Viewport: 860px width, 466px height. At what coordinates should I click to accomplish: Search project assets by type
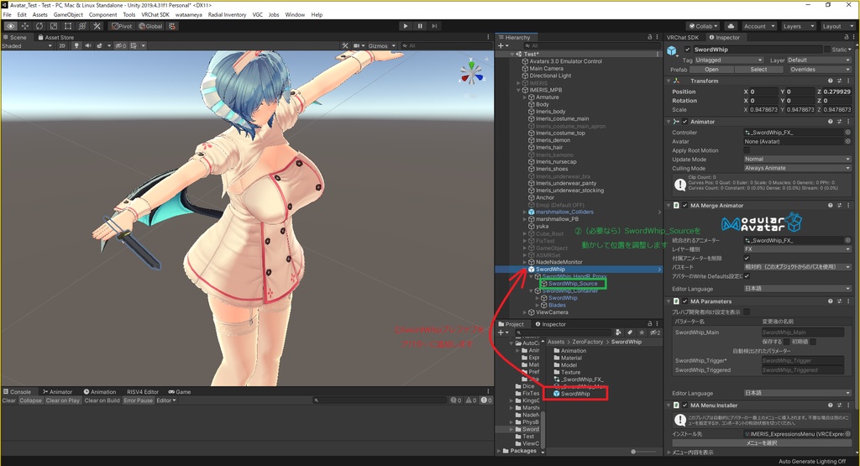click(619, 332)
